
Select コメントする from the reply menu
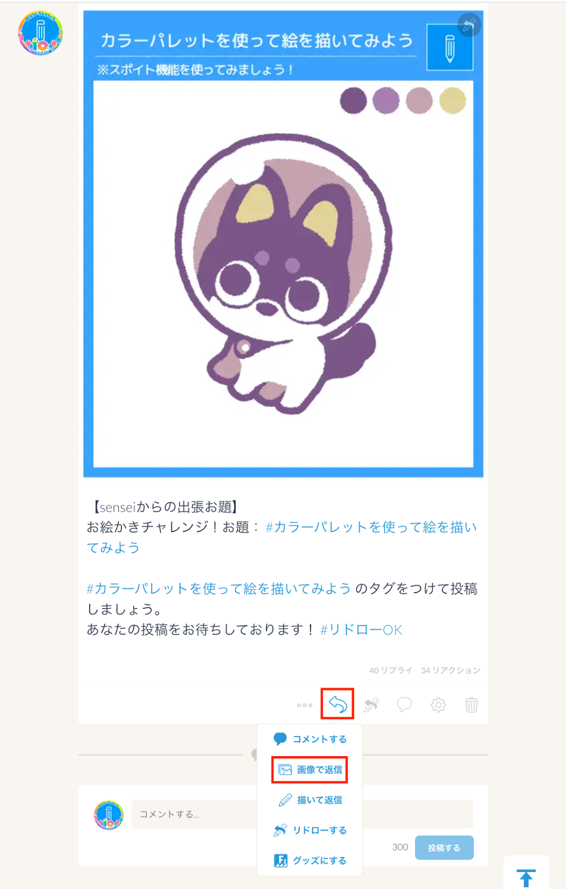coord(310,739)
